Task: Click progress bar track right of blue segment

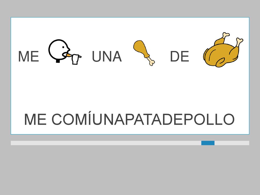Action: [x=232, y=143]
